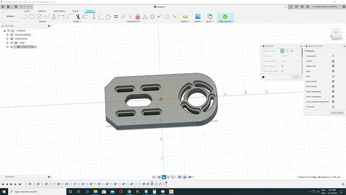Click the Close button in Measure panel

tap(296, 77)
